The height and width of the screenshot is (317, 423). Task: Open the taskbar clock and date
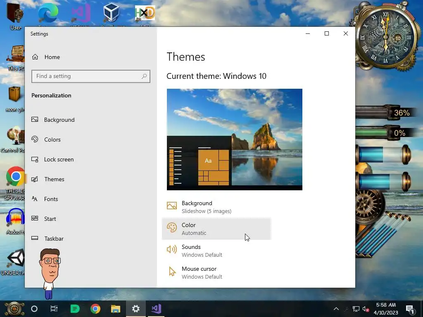click(386, 309)
